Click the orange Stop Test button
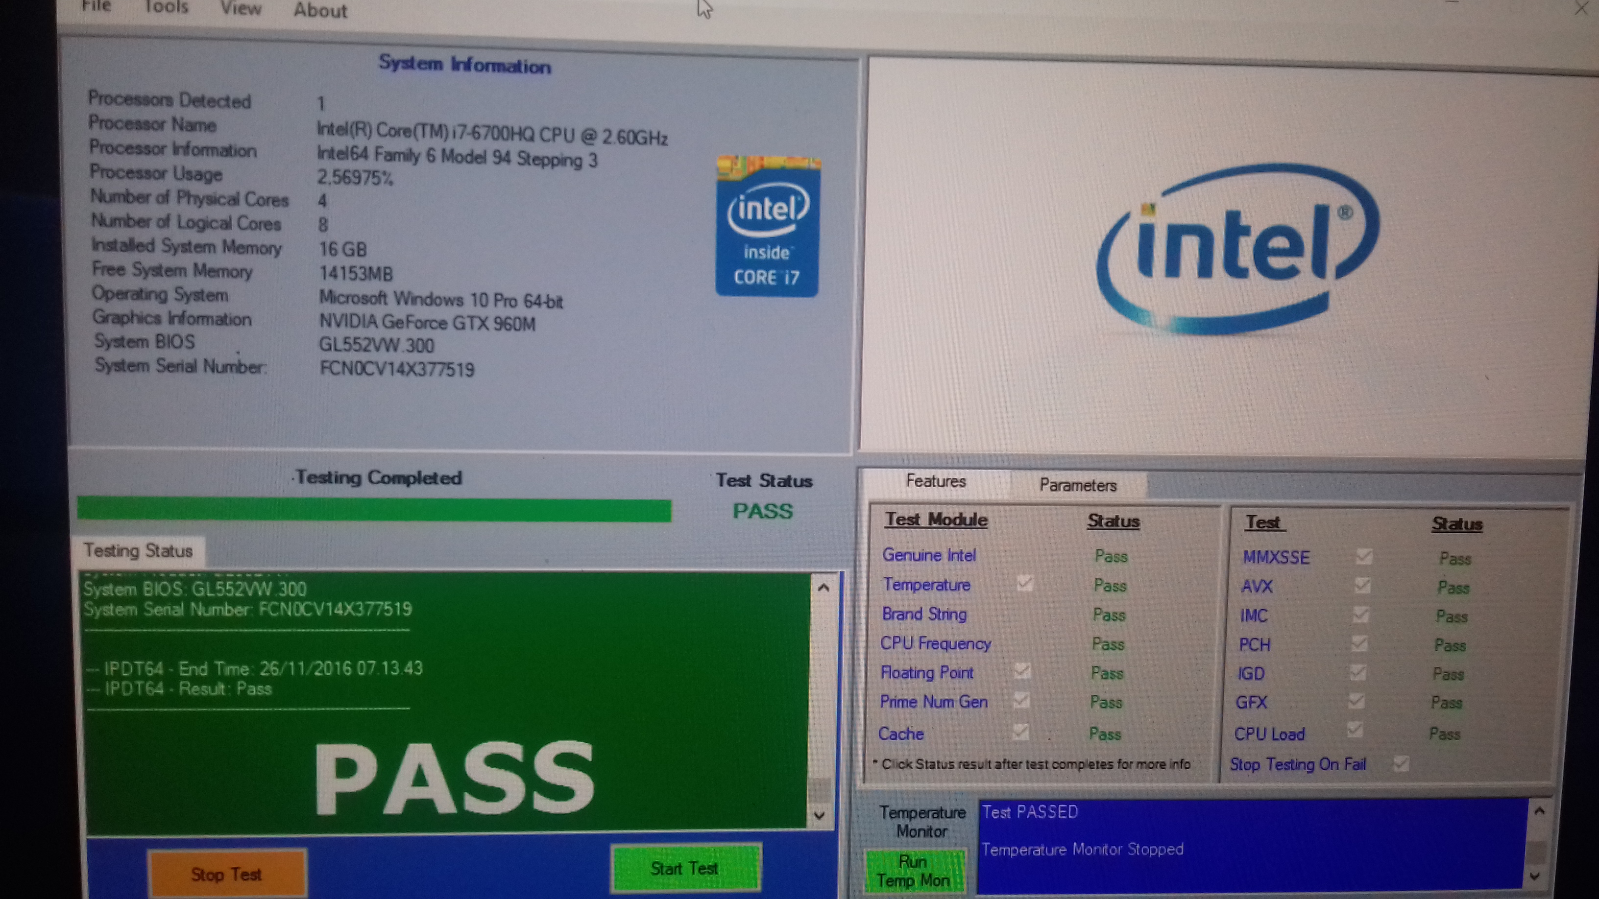1599x899 pixels. [x=226, y=875]
